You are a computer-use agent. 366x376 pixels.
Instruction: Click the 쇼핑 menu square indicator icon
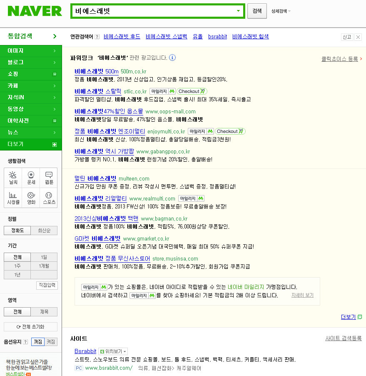point(55,74)
